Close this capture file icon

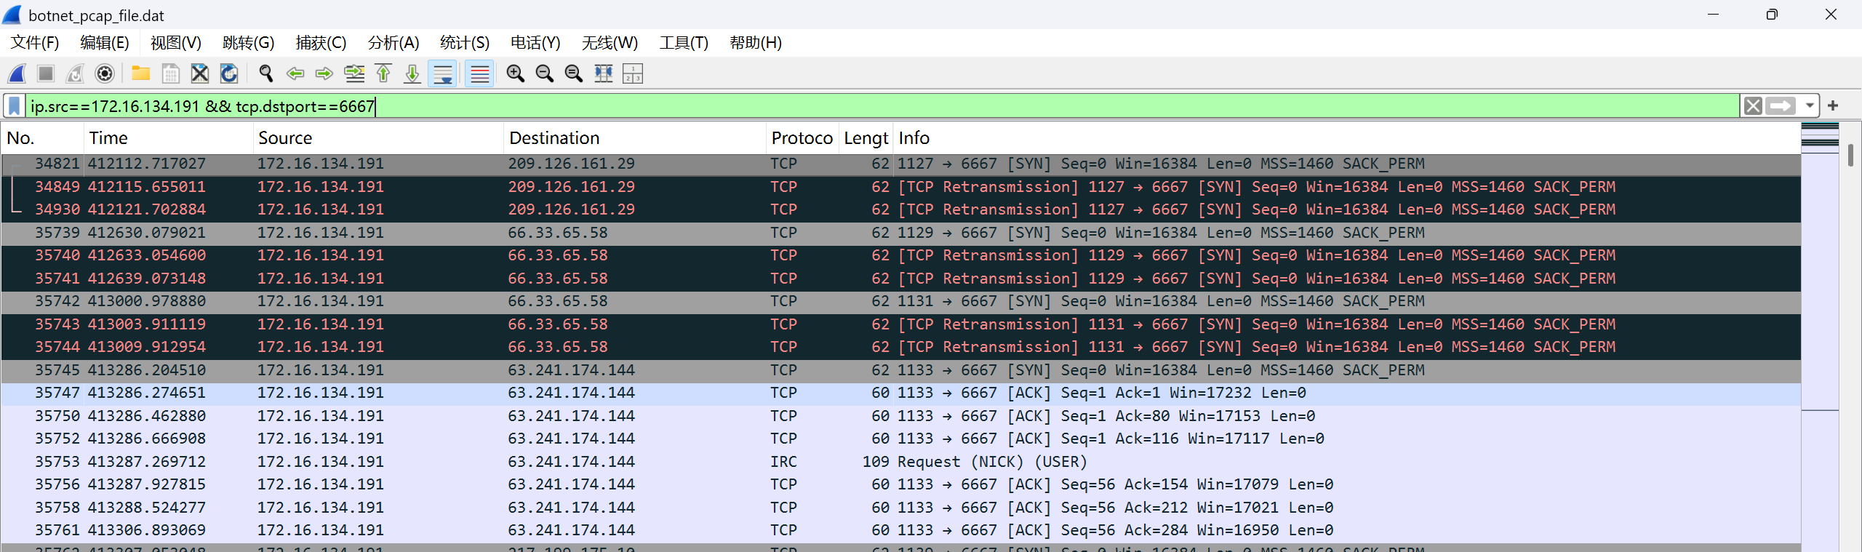[x=199, y=73]
